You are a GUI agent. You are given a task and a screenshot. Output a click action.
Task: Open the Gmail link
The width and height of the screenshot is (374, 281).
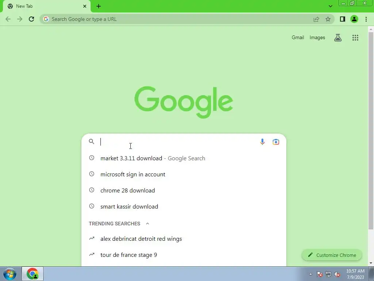298,38
